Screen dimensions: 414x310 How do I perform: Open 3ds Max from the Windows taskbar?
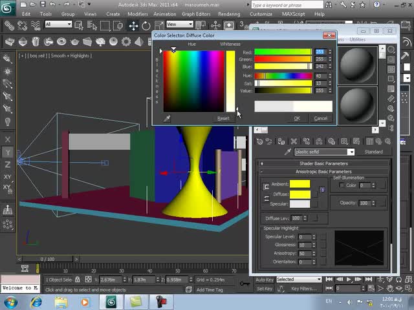[111, 302]
